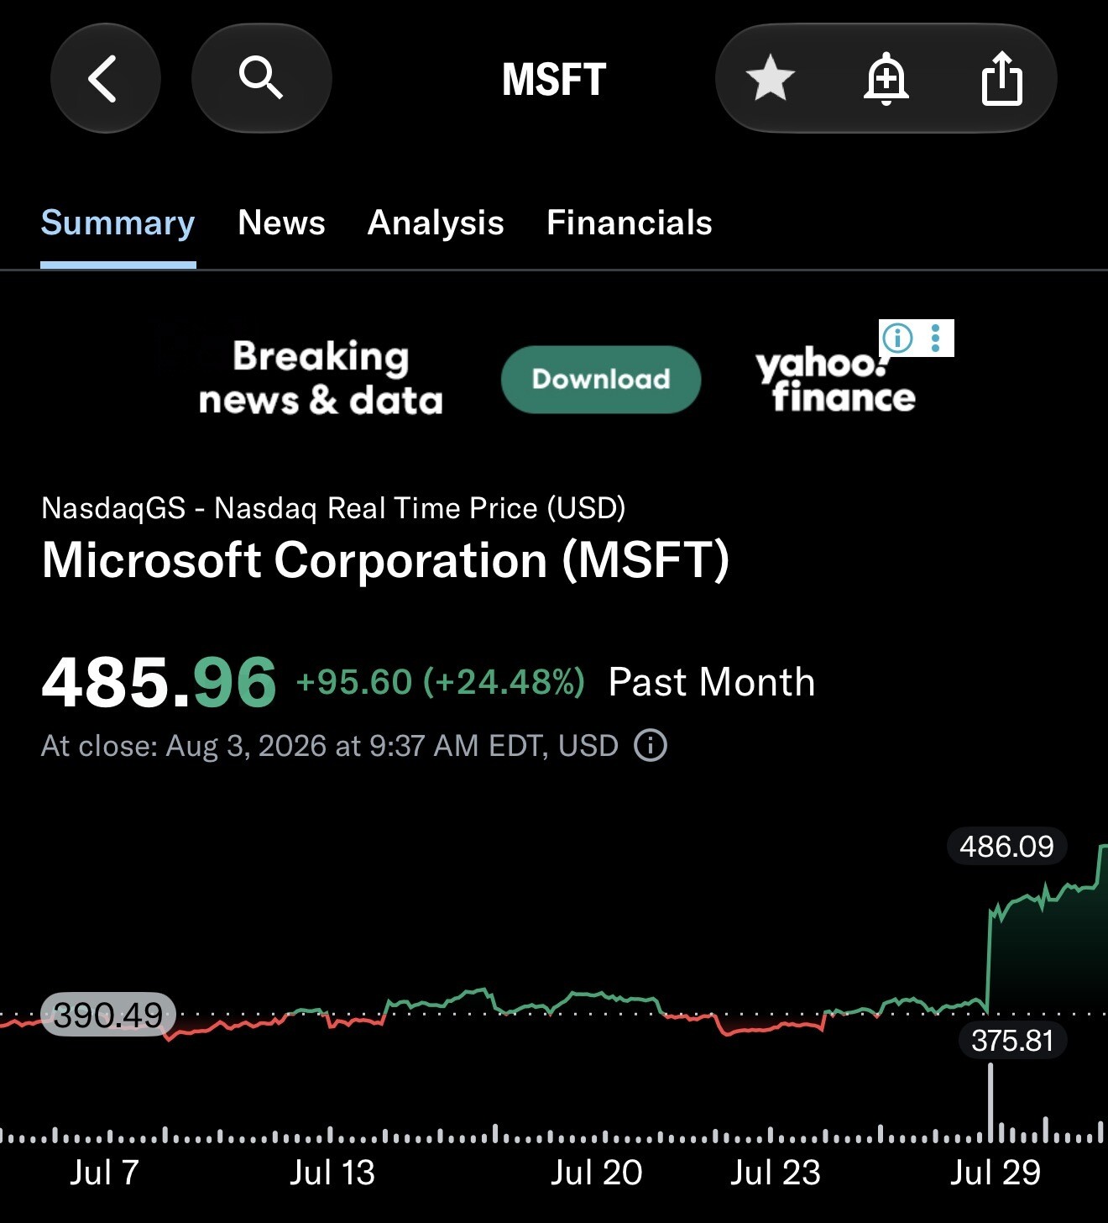Click the ad info icon
This screenshot has height=1223, width=1108.
point(897,338)
